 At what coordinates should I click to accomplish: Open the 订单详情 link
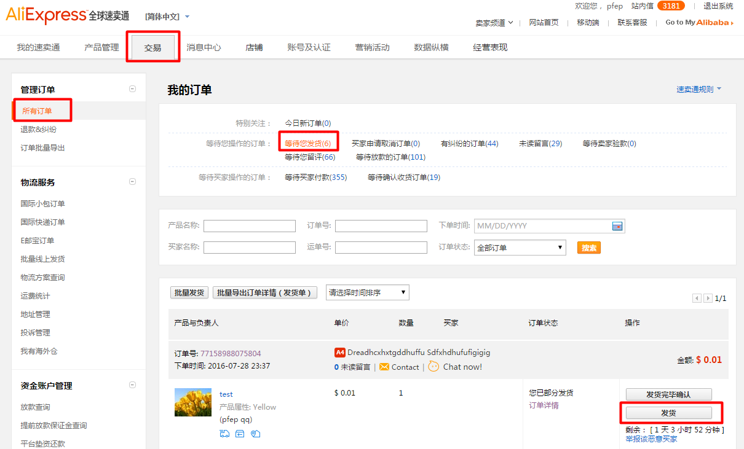544,406
